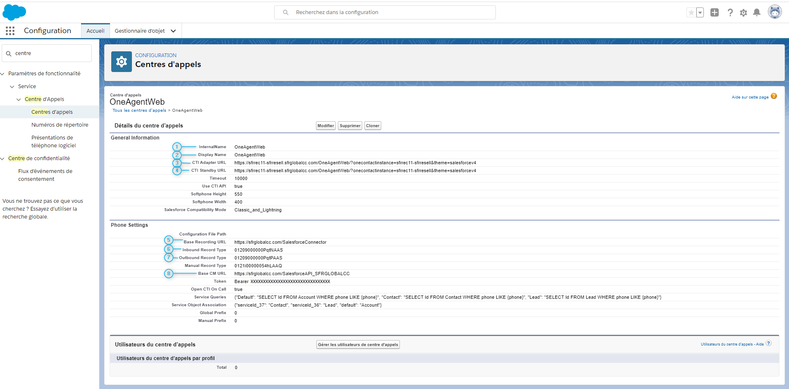Click the favorites star icon
789x389 pixels.
691,12
